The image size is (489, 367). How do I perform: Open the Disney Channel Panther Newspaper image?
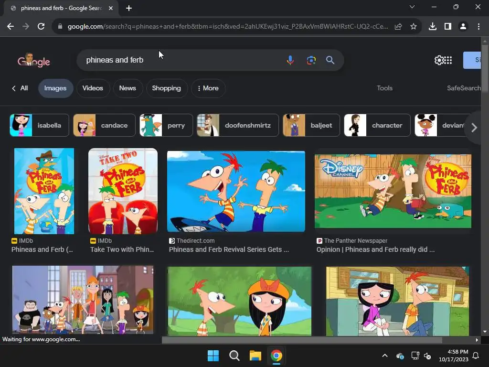[393, 191]
